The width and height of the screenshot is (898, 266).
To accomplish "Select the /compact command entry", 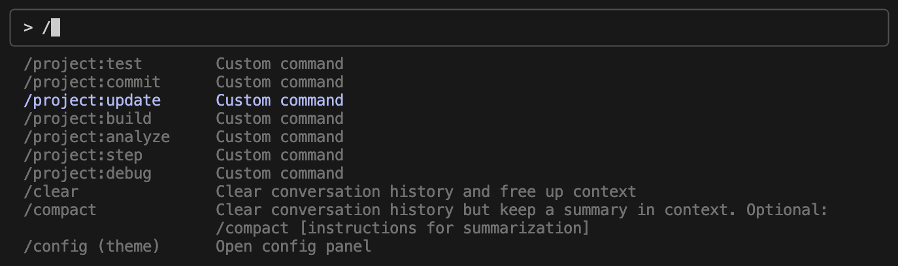I will (60, 210).
